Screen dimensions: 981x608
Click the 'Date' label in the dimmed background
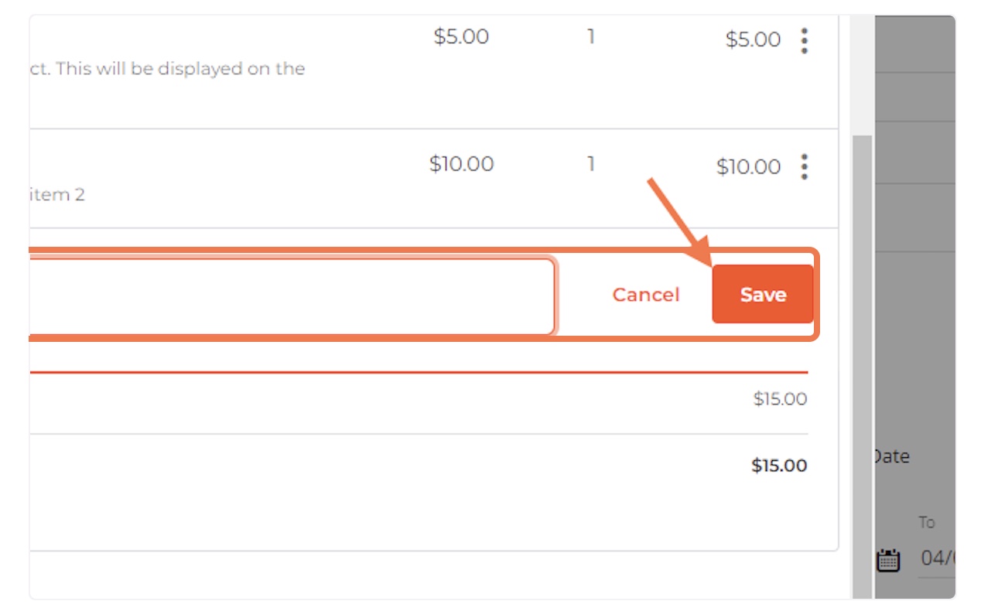pos(892,456)
